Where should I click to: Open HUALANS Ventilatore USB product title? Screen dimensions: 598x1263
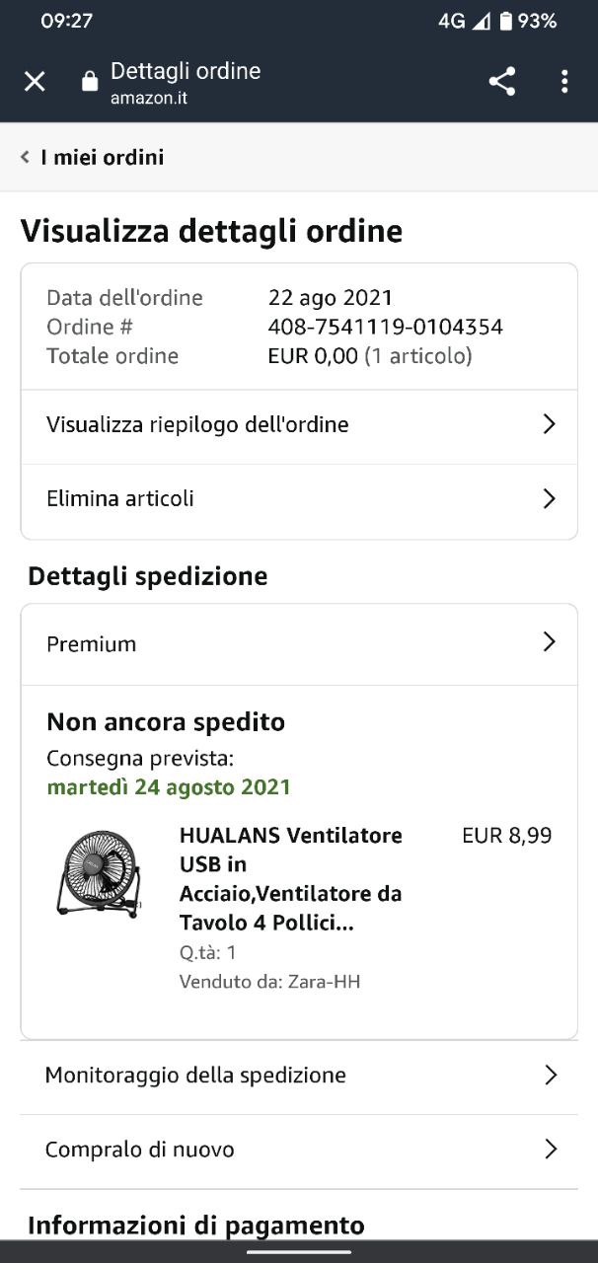291,878
